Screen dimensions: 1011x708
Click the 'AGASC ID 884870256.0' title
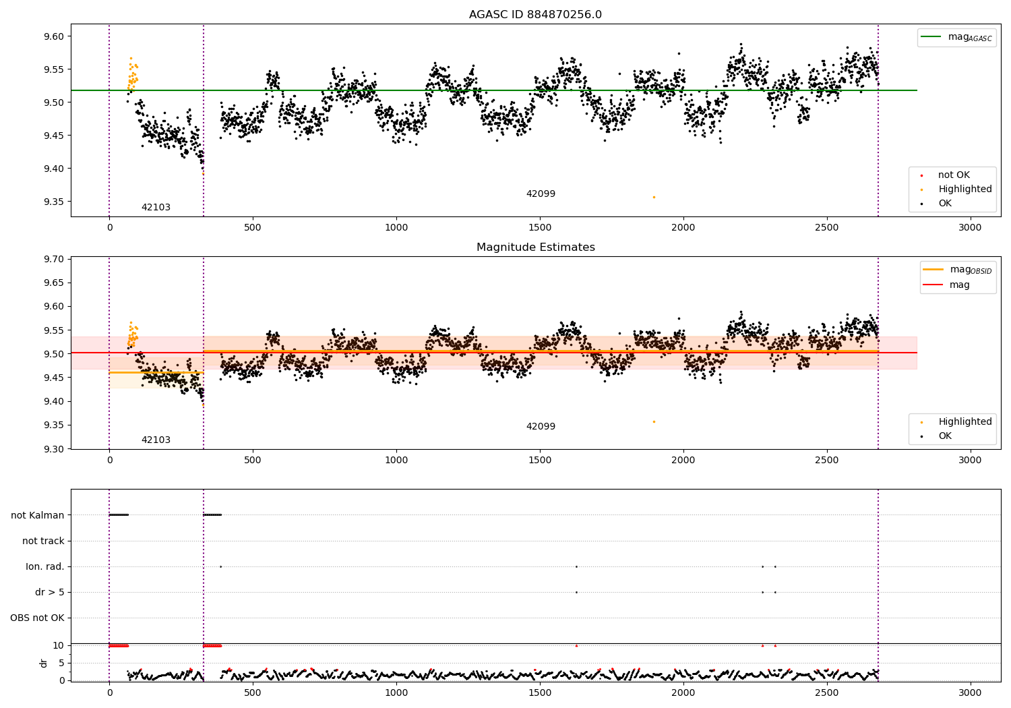535,15
